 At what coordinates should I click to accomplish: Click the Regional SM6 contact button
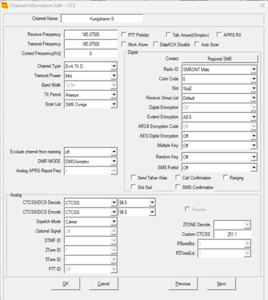click(220, 59)
